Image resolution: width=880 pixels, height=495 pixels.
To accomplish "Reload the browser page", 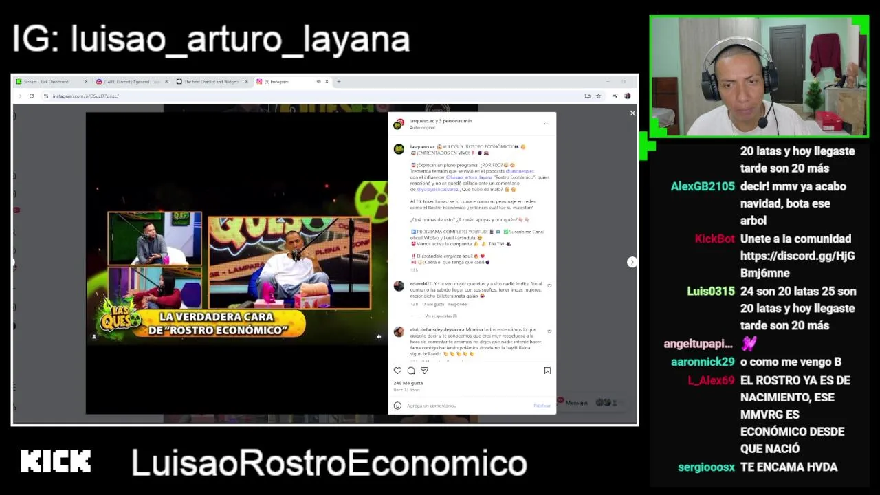I will (32, 96).
